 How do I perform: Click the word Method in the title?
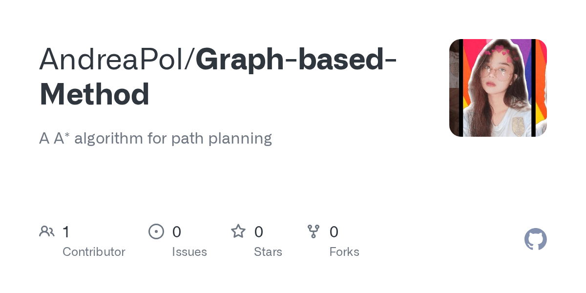[94, 94]
